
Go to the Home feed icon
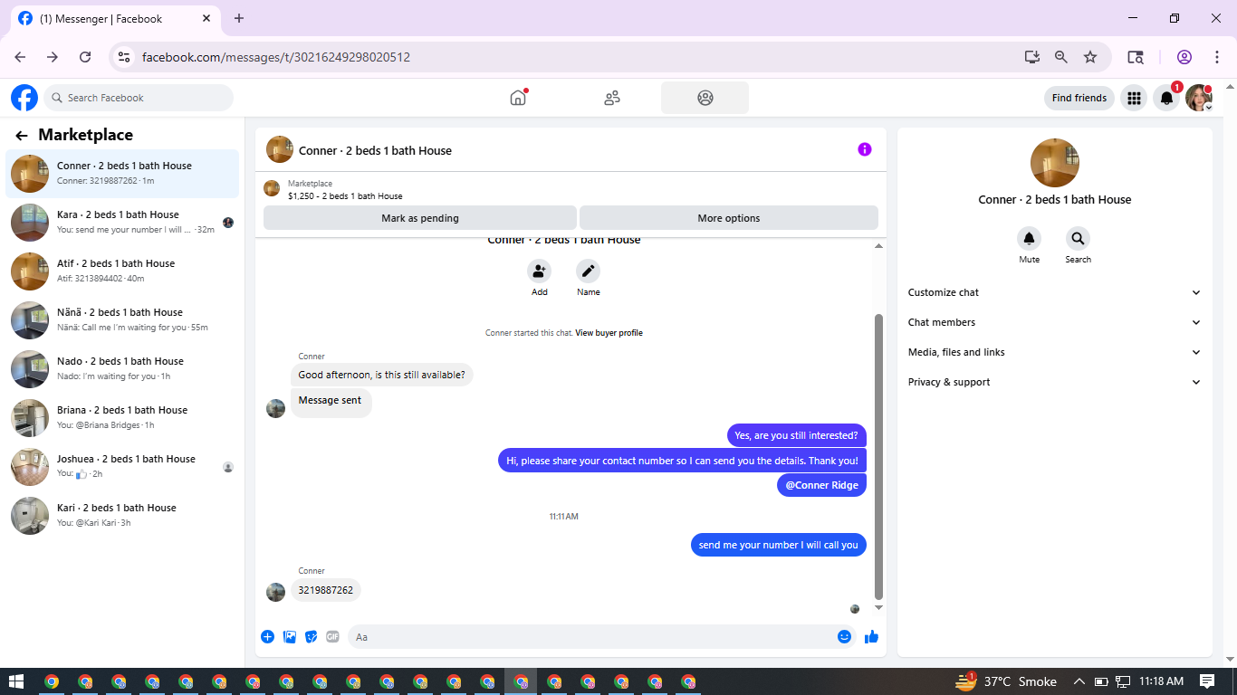[518, 98]
